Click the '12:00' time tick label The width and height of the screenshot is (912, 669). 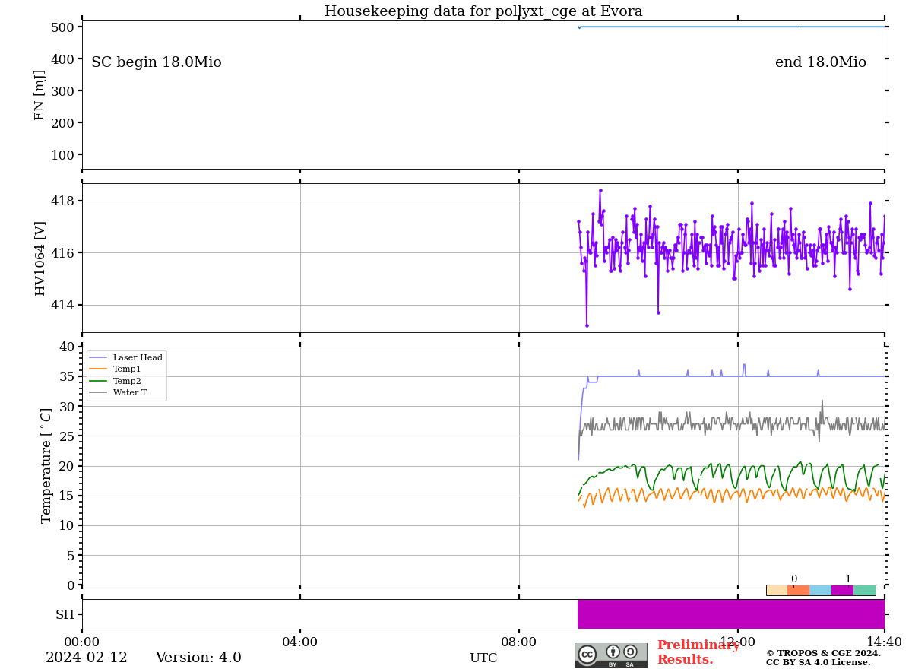pos(738,642)
